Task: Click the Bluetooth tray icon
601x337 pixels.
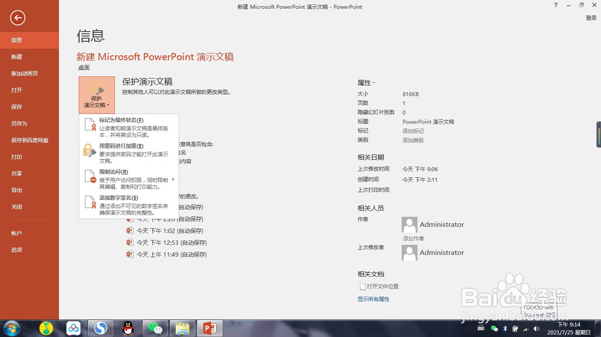Action: tap(505, 329)
